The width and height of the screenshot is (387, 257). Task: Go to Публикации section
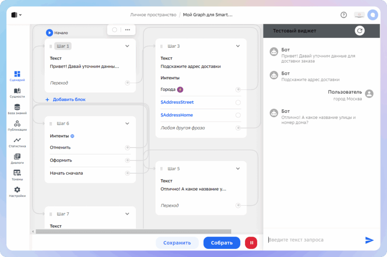17,126
